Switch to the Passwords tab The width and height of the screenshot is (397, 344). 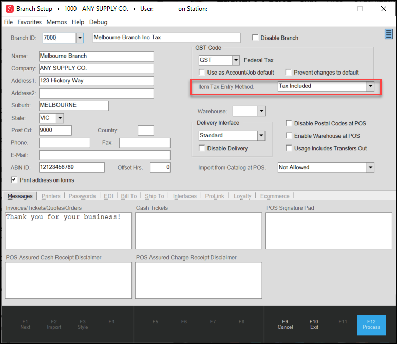82,196
